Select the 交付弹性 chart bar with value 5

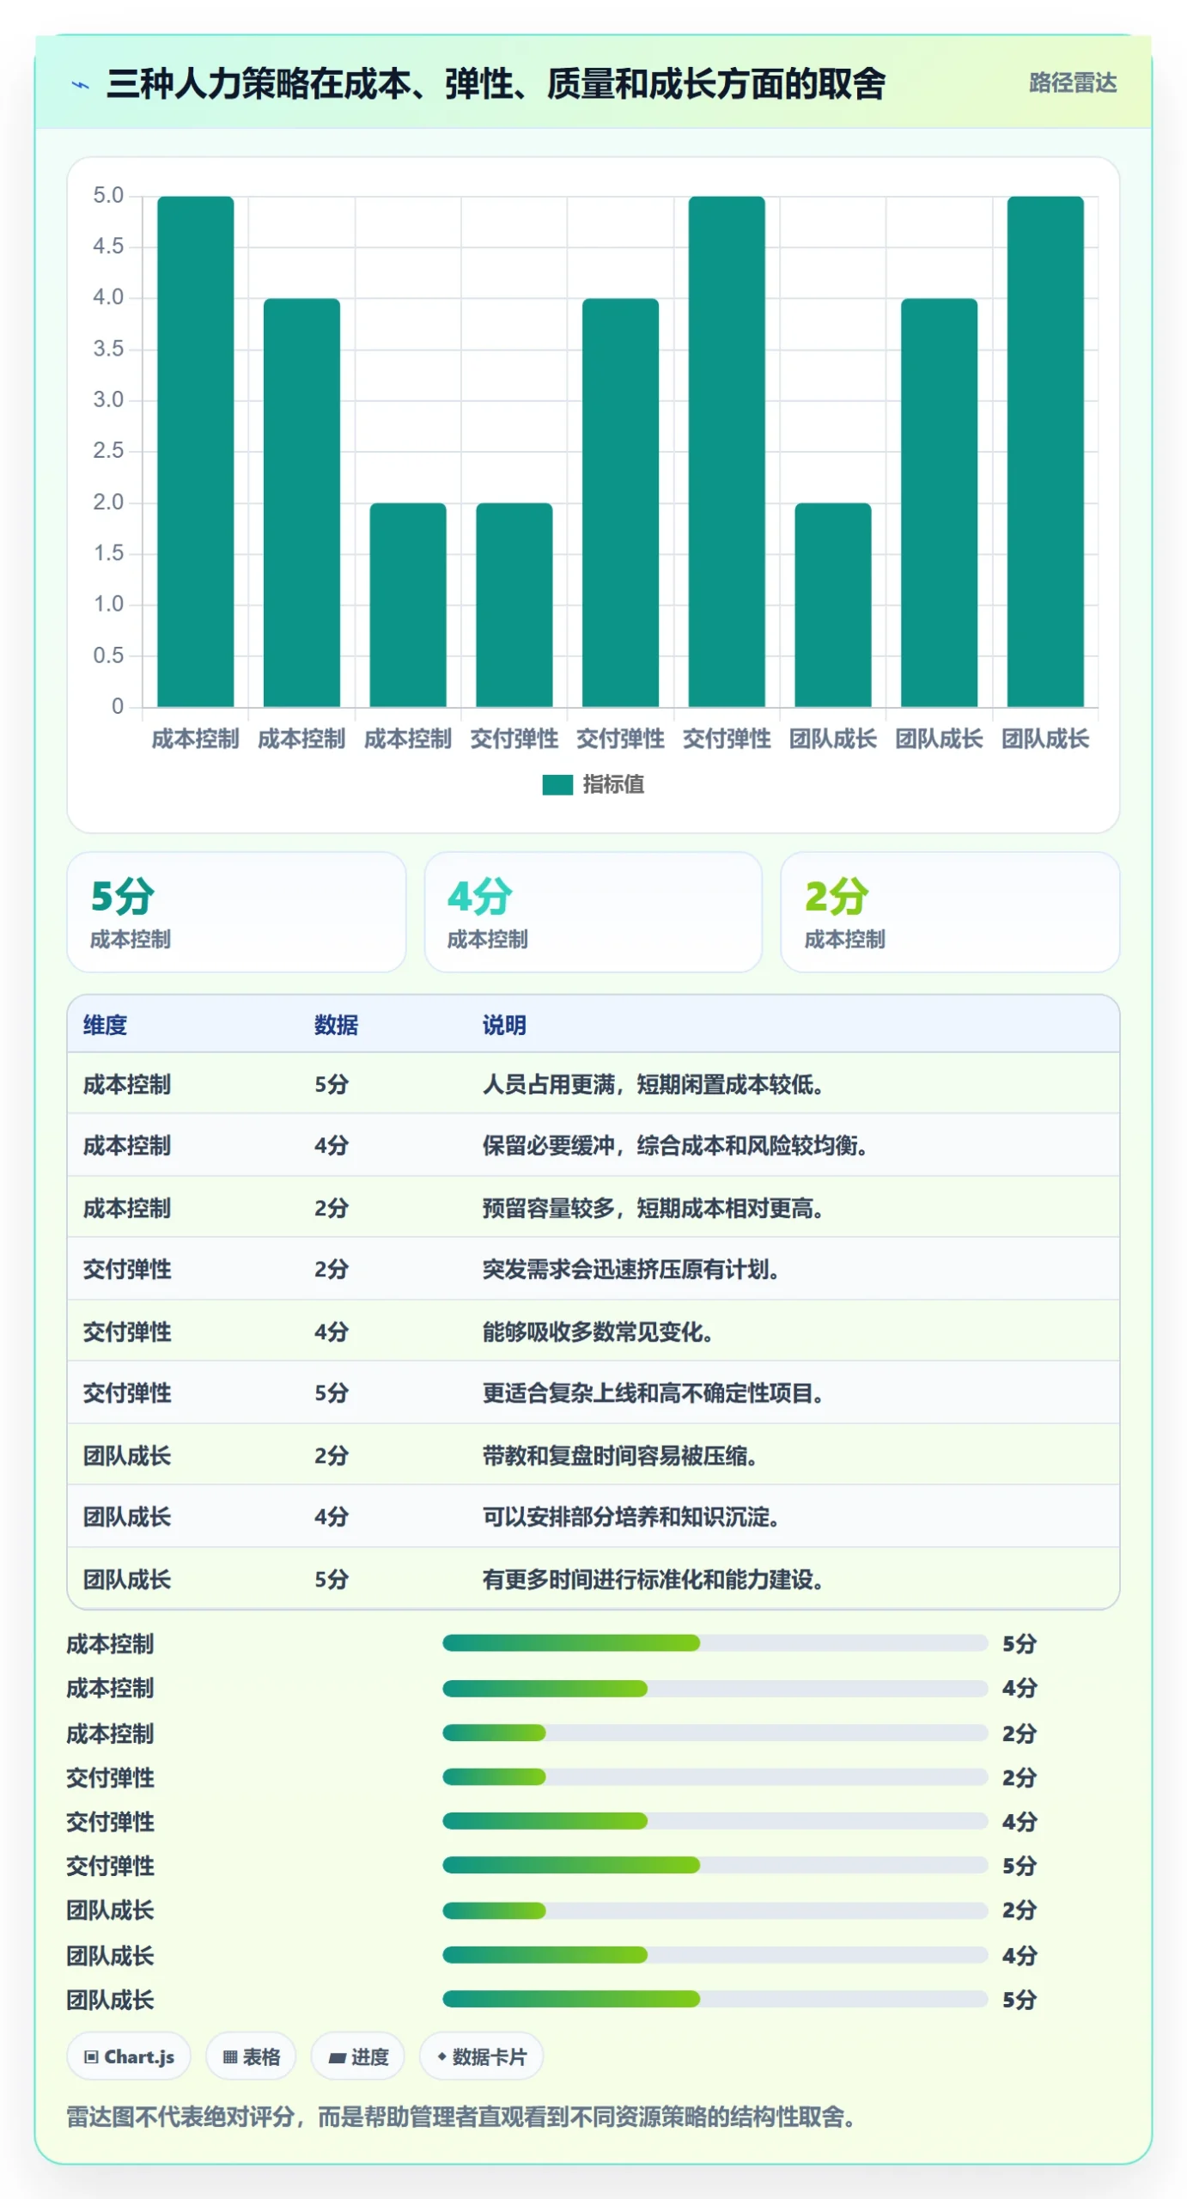point(727,452)
